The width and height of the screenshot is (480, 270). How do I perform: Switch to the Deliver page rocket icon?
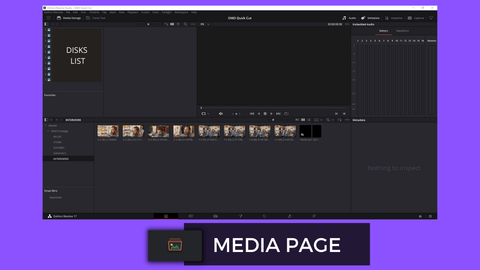314,216
